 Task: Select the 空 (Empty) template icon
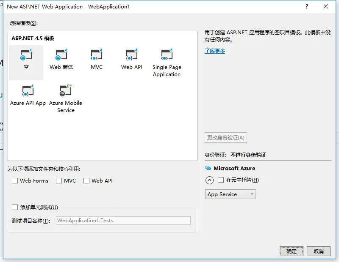pyautogui.click(x=26, y=55)
